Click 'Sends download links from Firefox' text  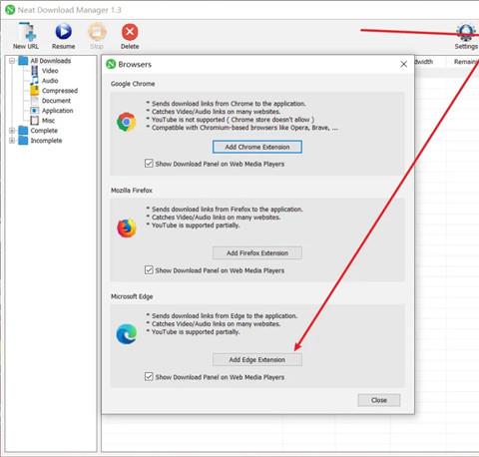(x=225, y=210)
